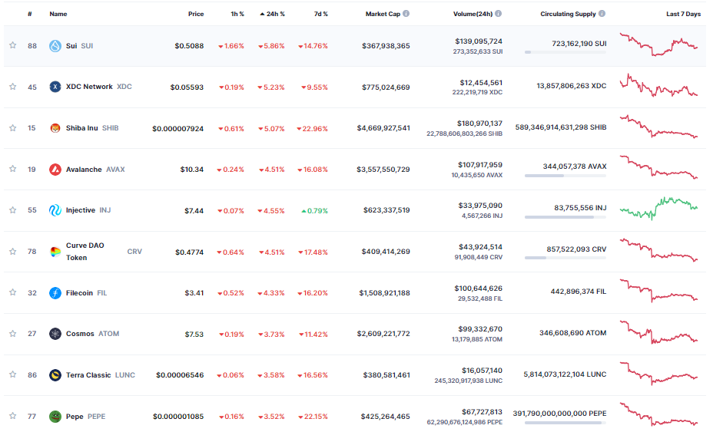713x432 pixels.
Task: Toggle watchlist star for Pepe
Action: click(x=12, y=417)
